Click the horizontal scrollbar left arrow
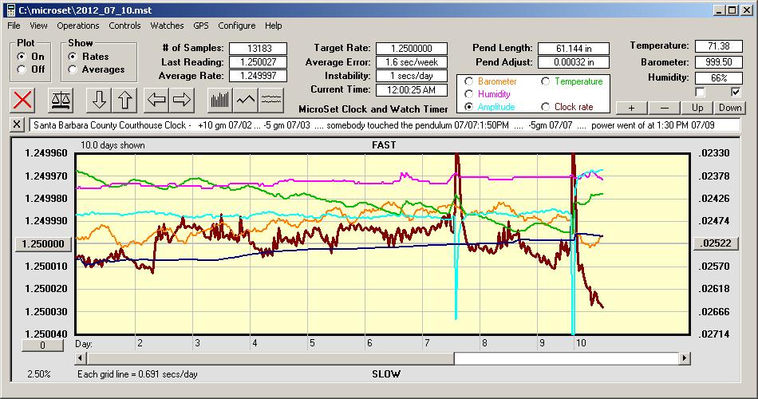The image size is (758, 399). (81, 358)
